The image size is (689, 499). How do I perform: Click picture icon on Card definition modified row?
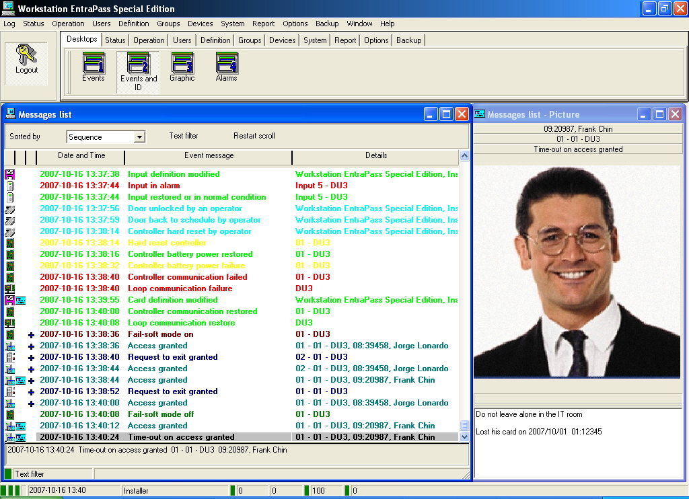tap(21, 300)
